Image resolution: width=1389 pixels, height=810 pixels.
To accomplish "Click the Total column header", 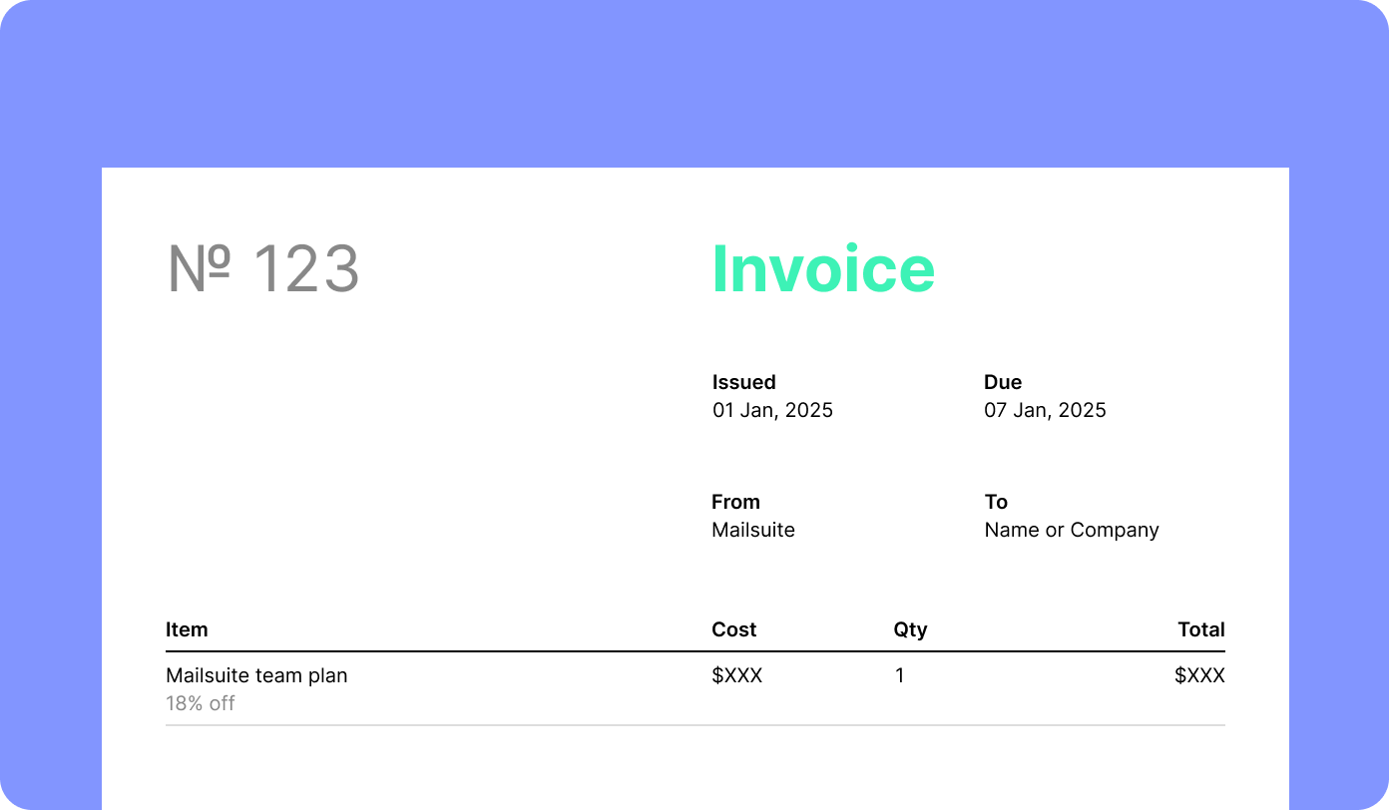I will point(1200,629).
